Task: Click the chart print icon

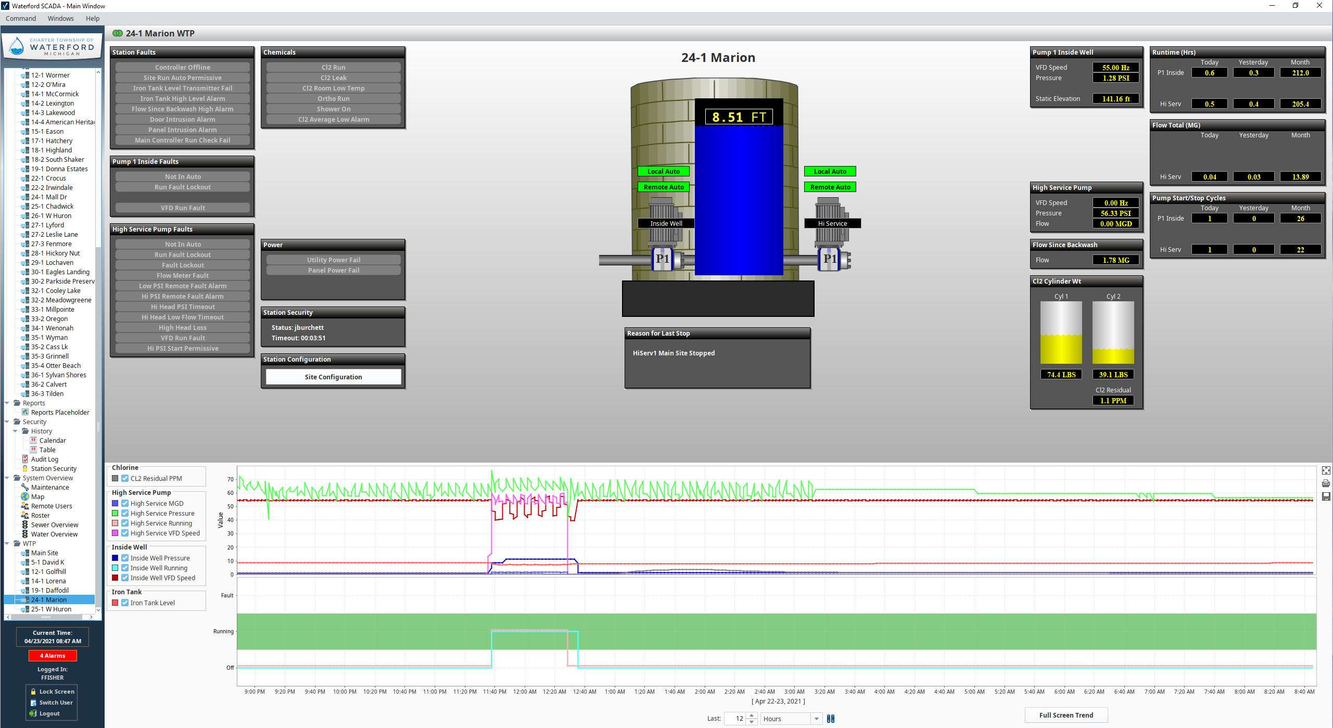Action: [1326, 483]
